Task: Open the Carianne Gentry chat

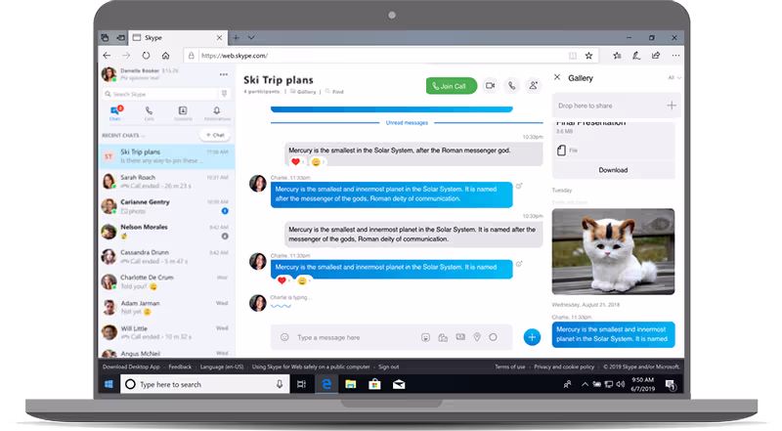Action: [166, 206]
